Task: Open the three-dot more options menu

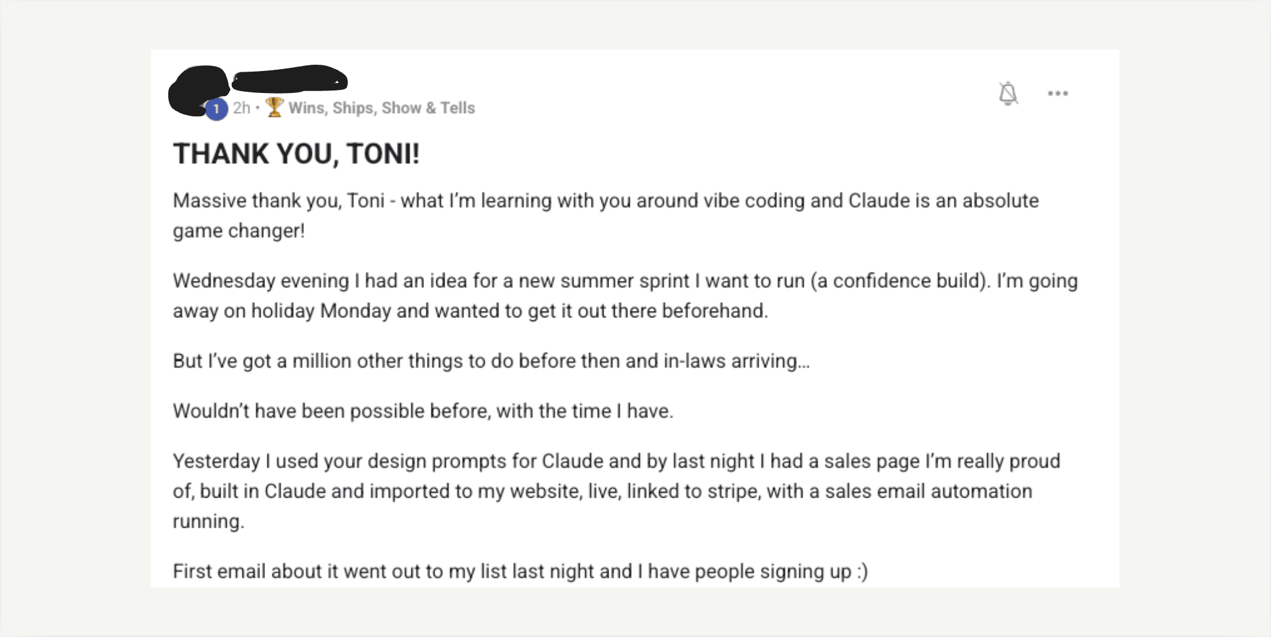Action: tap(1057, 94)
